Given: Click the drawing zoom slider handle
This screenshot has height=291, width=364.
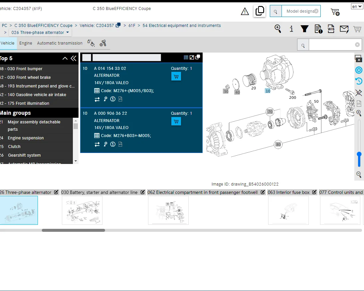Looking at the screenshot, I should pos(359,154).
